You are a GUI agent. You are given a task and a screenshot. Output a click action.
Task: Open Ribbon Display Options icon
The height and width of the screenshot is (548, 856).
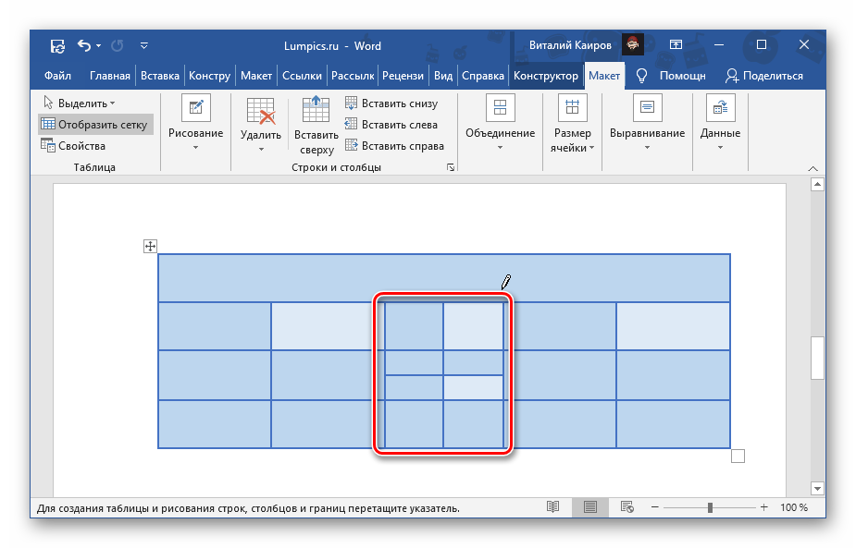[x=676, y=45]
